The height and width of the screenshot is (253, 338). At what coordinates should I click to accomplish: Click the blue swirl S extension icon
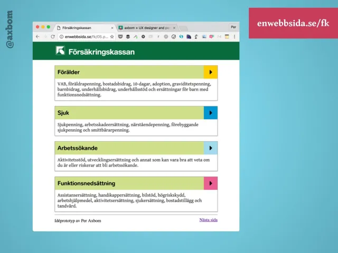(x=181, y=36)
